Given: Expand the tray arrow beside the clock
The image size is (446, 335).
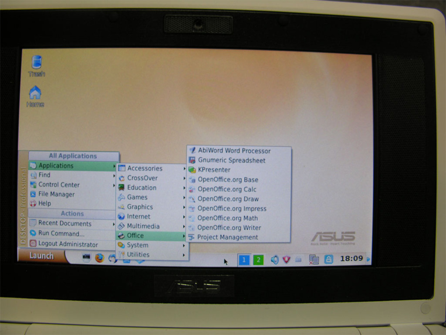Looking at the screenshot, I should (368, 259).
